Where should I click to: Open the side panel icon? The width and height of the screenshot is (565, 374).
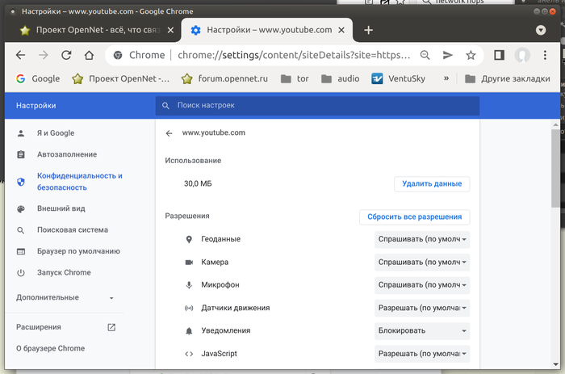(x=499, y=55)
